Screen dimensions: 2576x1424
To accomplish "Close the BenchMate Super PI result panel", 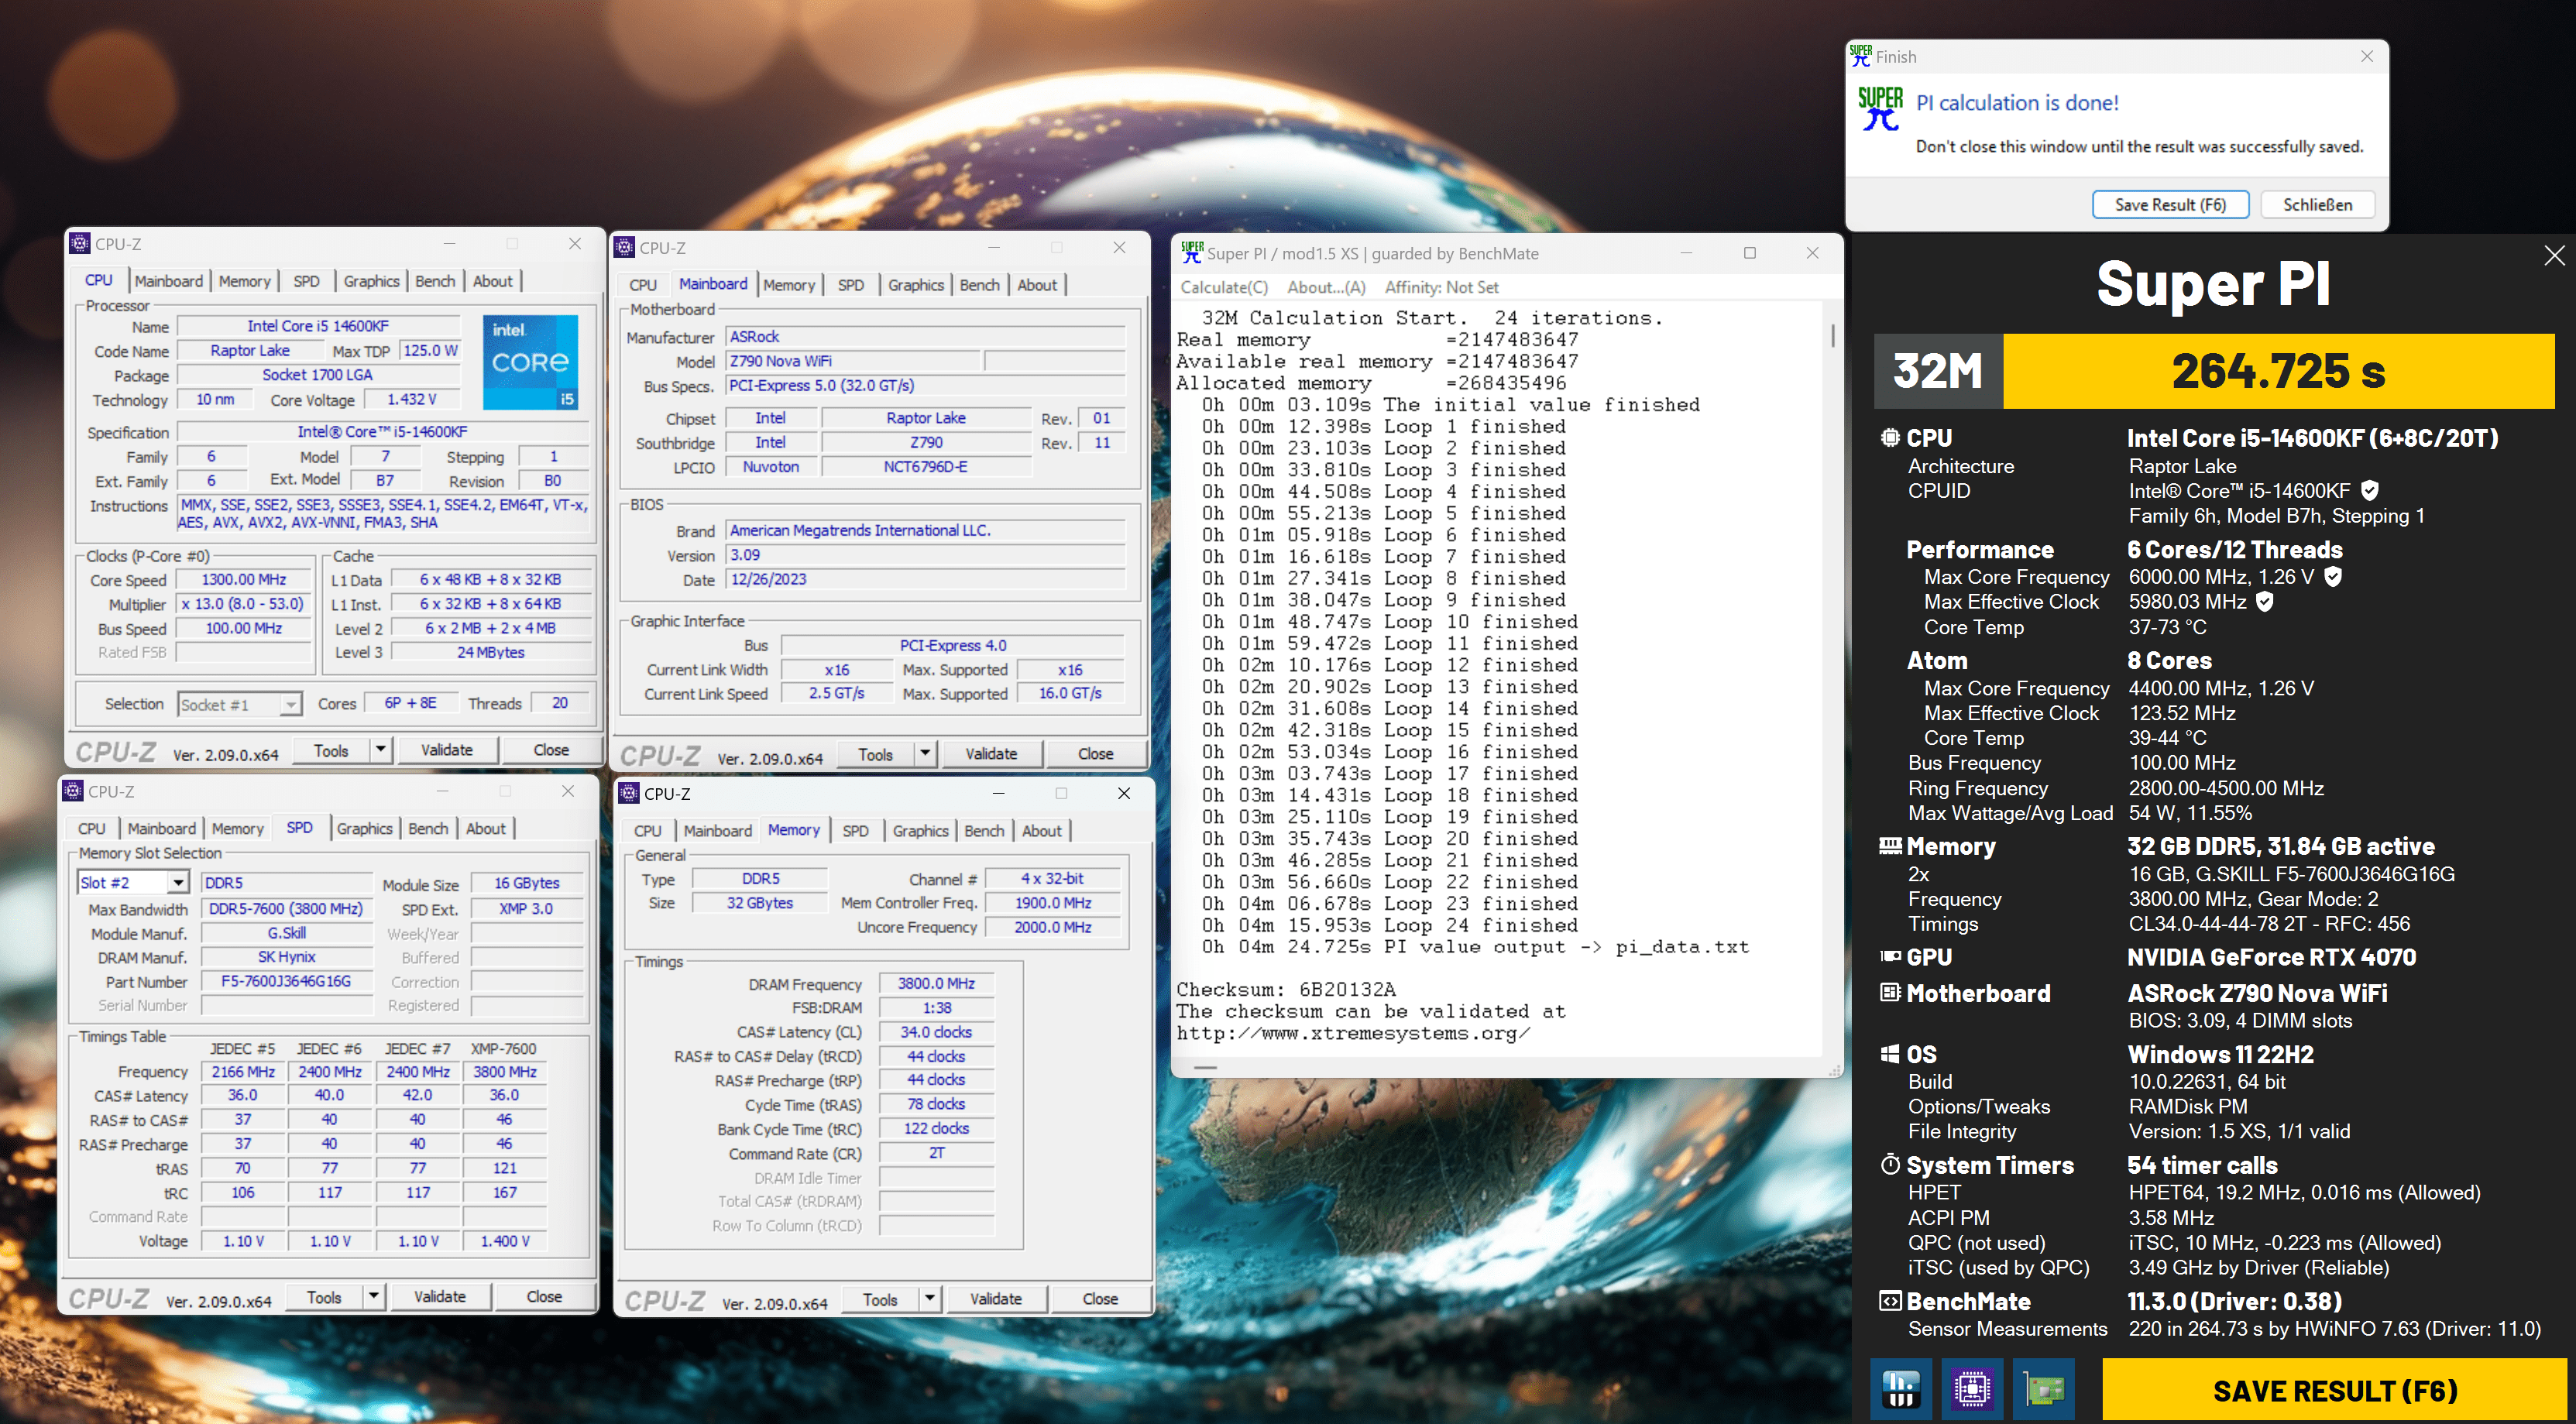I will [2553, 255].
